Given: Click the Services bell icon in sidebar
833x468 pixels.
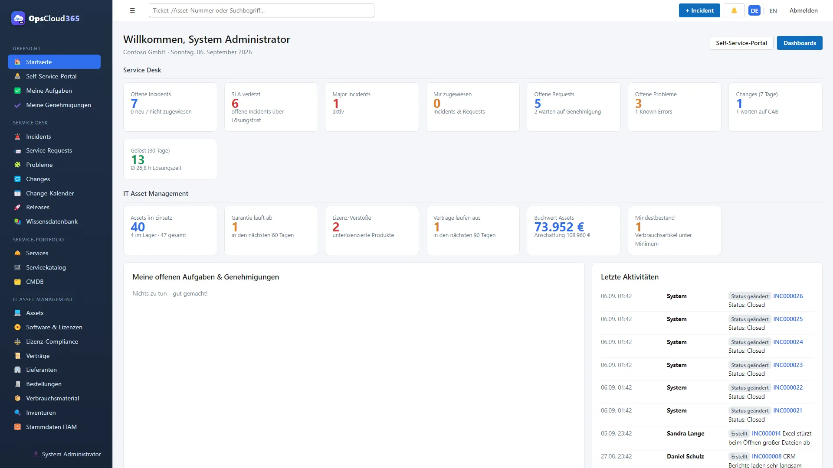Looking at the screenshot, I should (17, 253).
